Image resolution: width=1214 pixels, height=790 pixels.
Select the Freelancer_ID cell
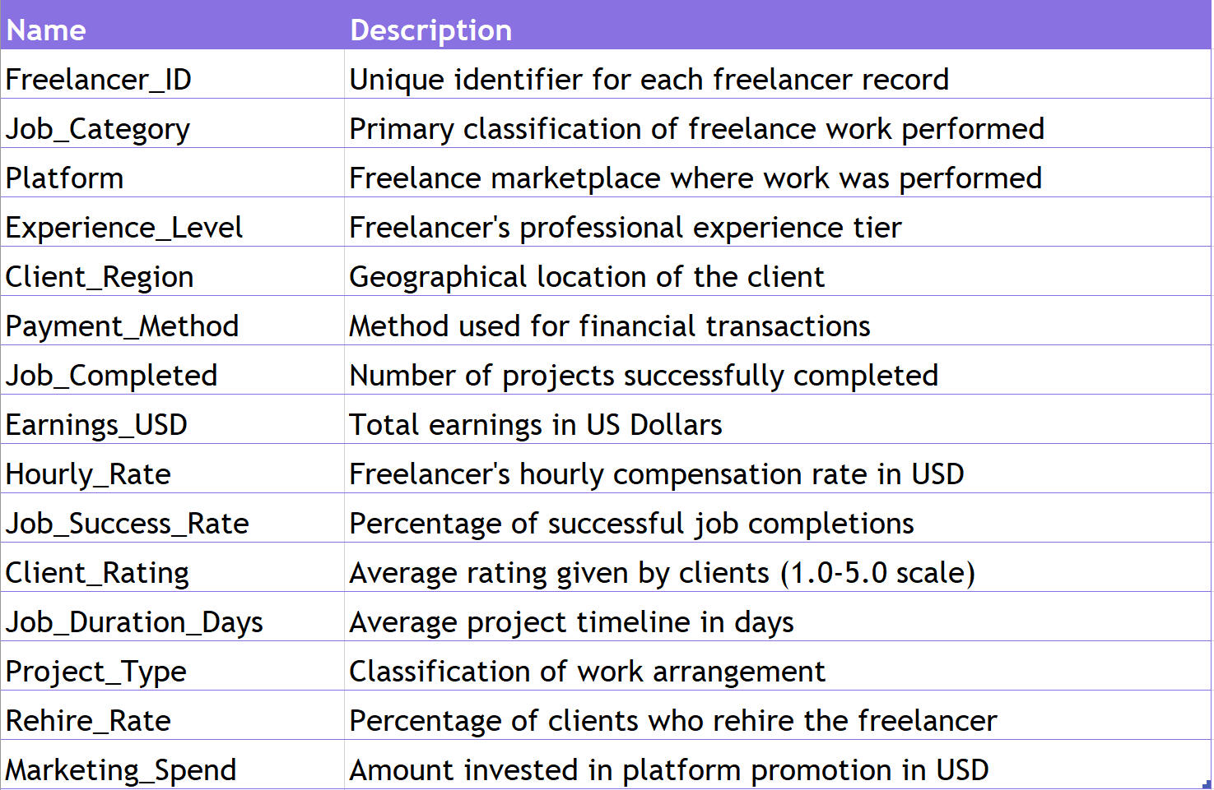click(x=99, y=80)
